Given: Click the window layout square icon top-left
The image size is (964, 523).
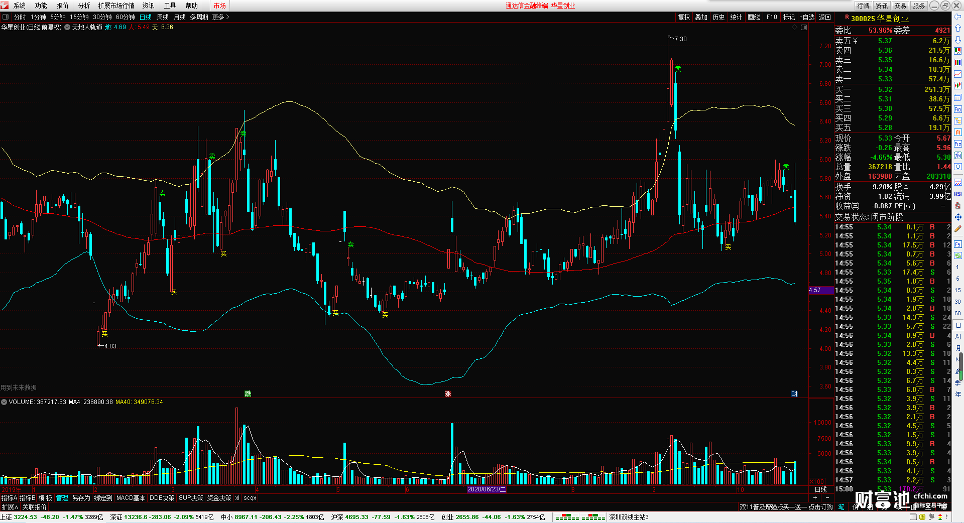Looking at the screenshot, I should point(6,17).
